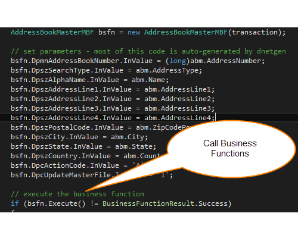Click the DpszSearchType.InValue property

pyautogui.click(x=77, y=70)
